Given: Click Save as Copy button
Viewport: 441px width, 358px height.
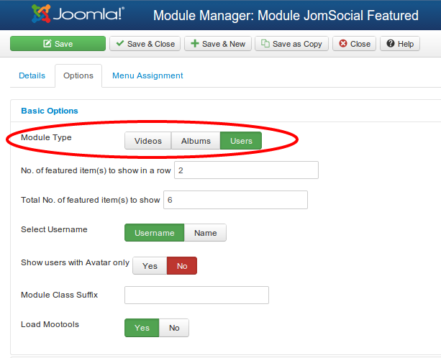Looking at the screenshot, I should pyautogui.click(x=291, y=44).
